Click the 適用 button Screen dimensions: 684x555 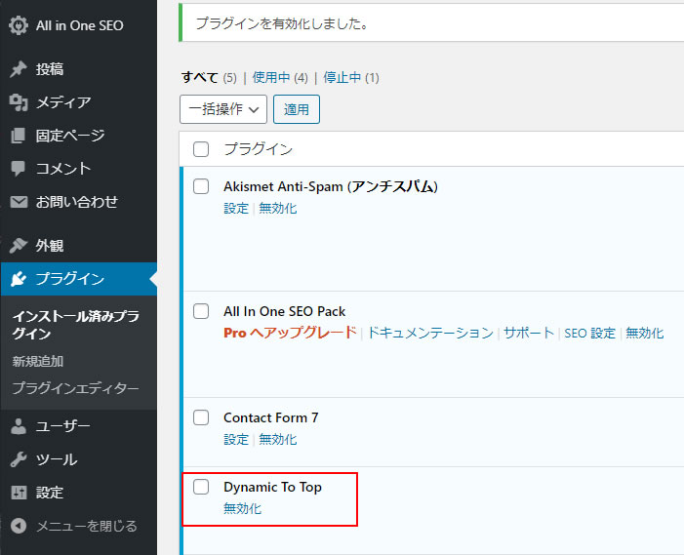(x=297, y=109)
